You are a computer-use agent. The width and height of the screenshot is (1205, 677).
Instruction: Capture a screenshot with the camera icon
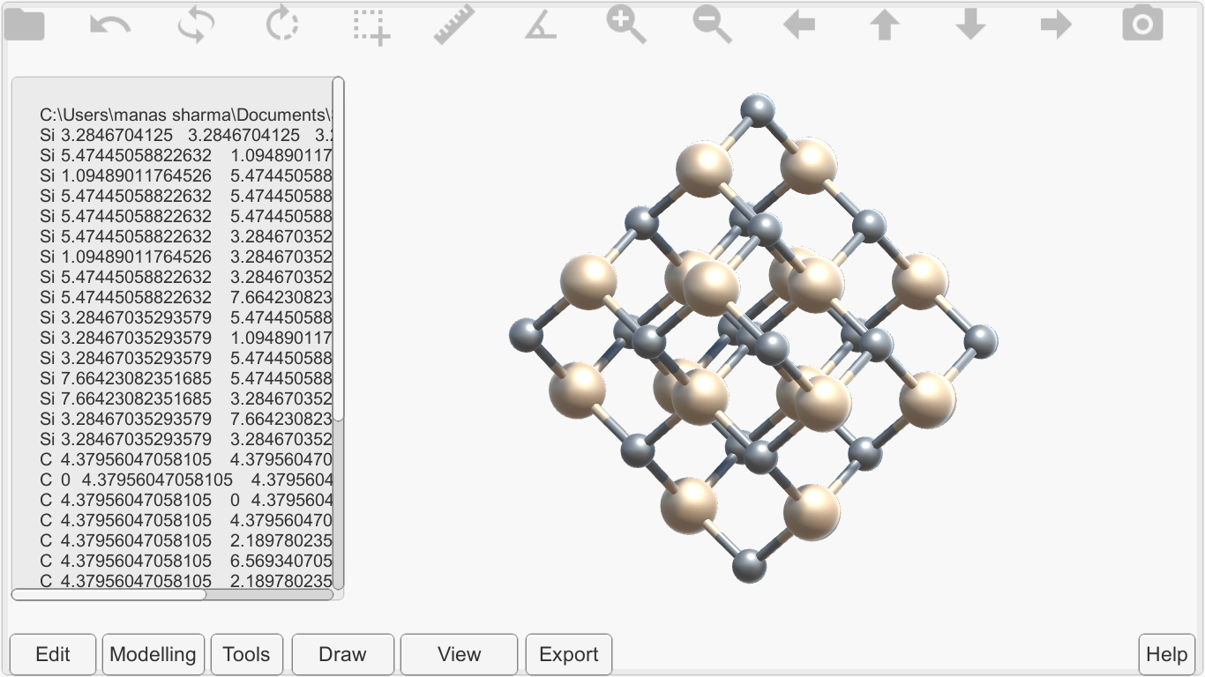pos(1142,24)
